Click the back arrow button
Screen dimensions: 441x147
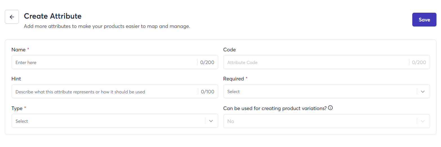coord(12,17)
